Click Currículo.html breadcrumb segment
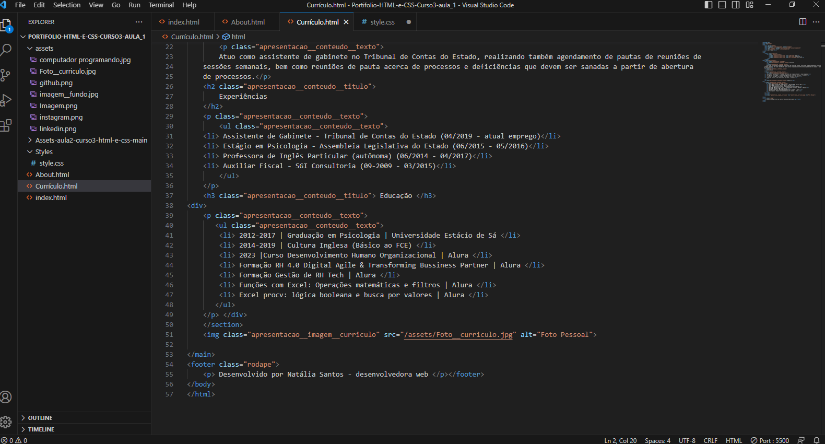The image size is (825, 444). coord(187,37)
